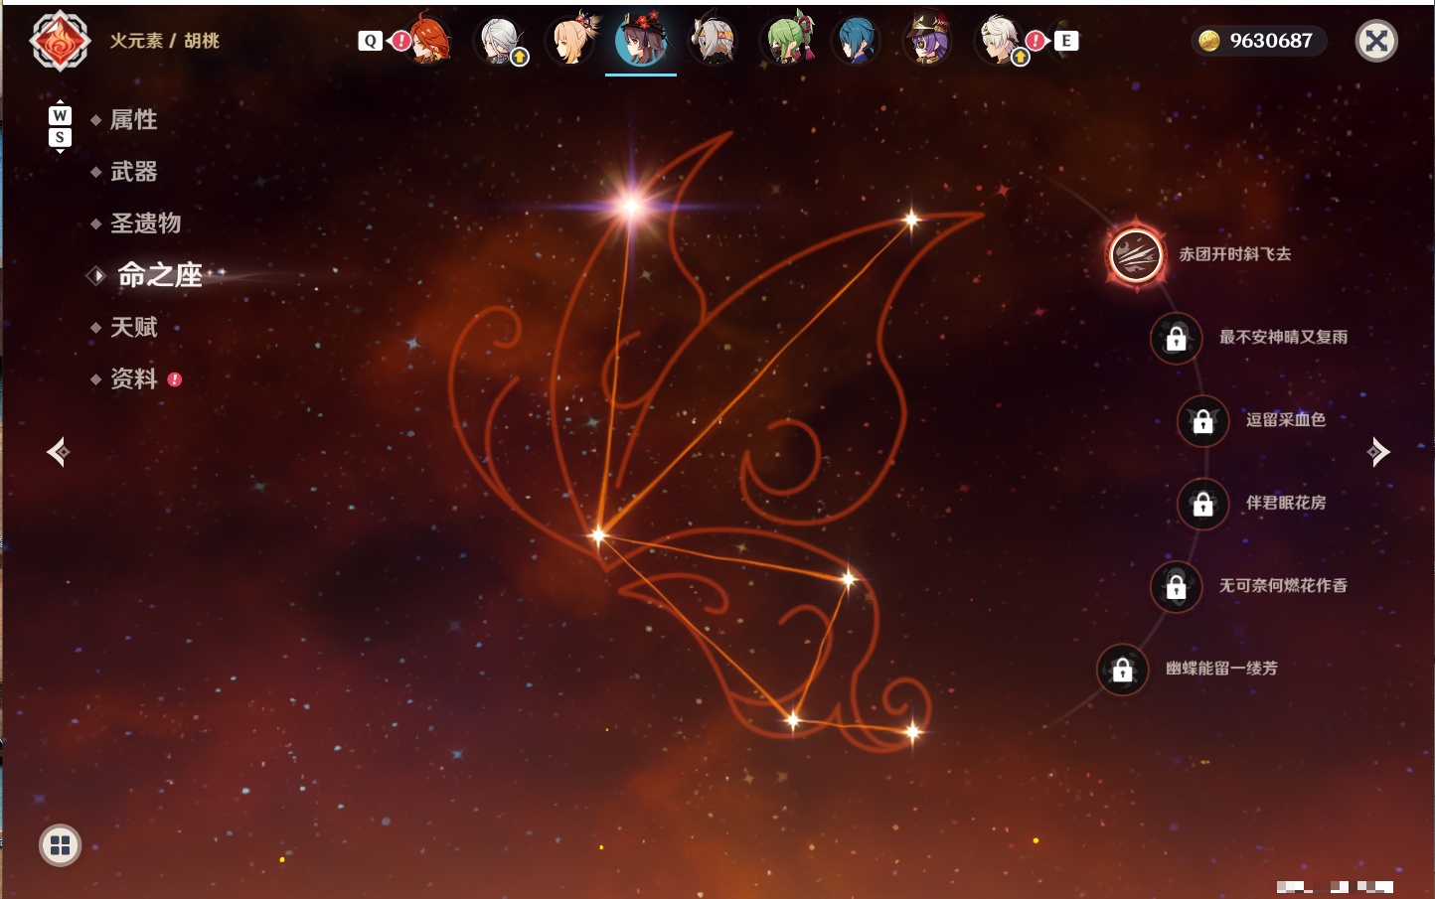1435x899 pixels.
Task: Click the locked 无可奈何燃花作香 constellation node
Action: click(1176, 587)
